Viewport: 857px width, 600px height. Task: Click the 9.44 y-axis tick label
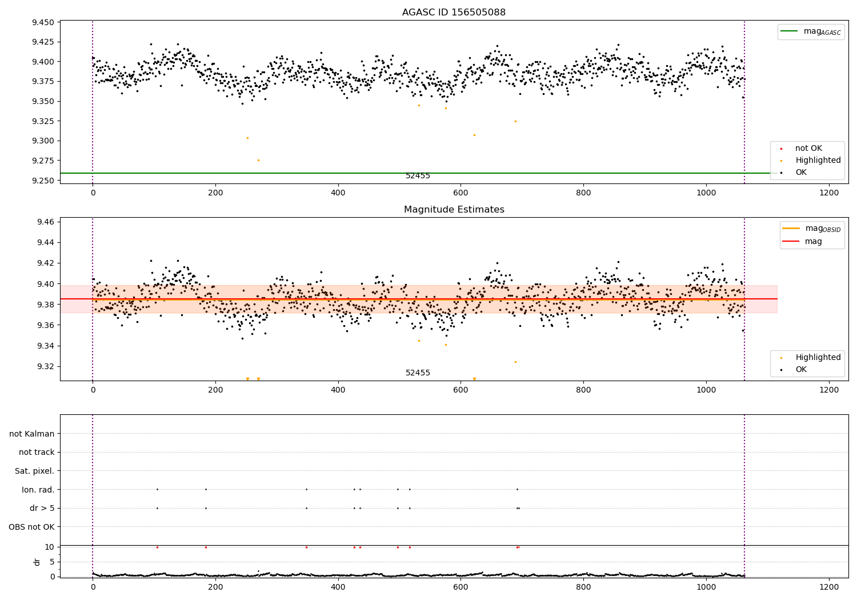(x=45, y=243)
